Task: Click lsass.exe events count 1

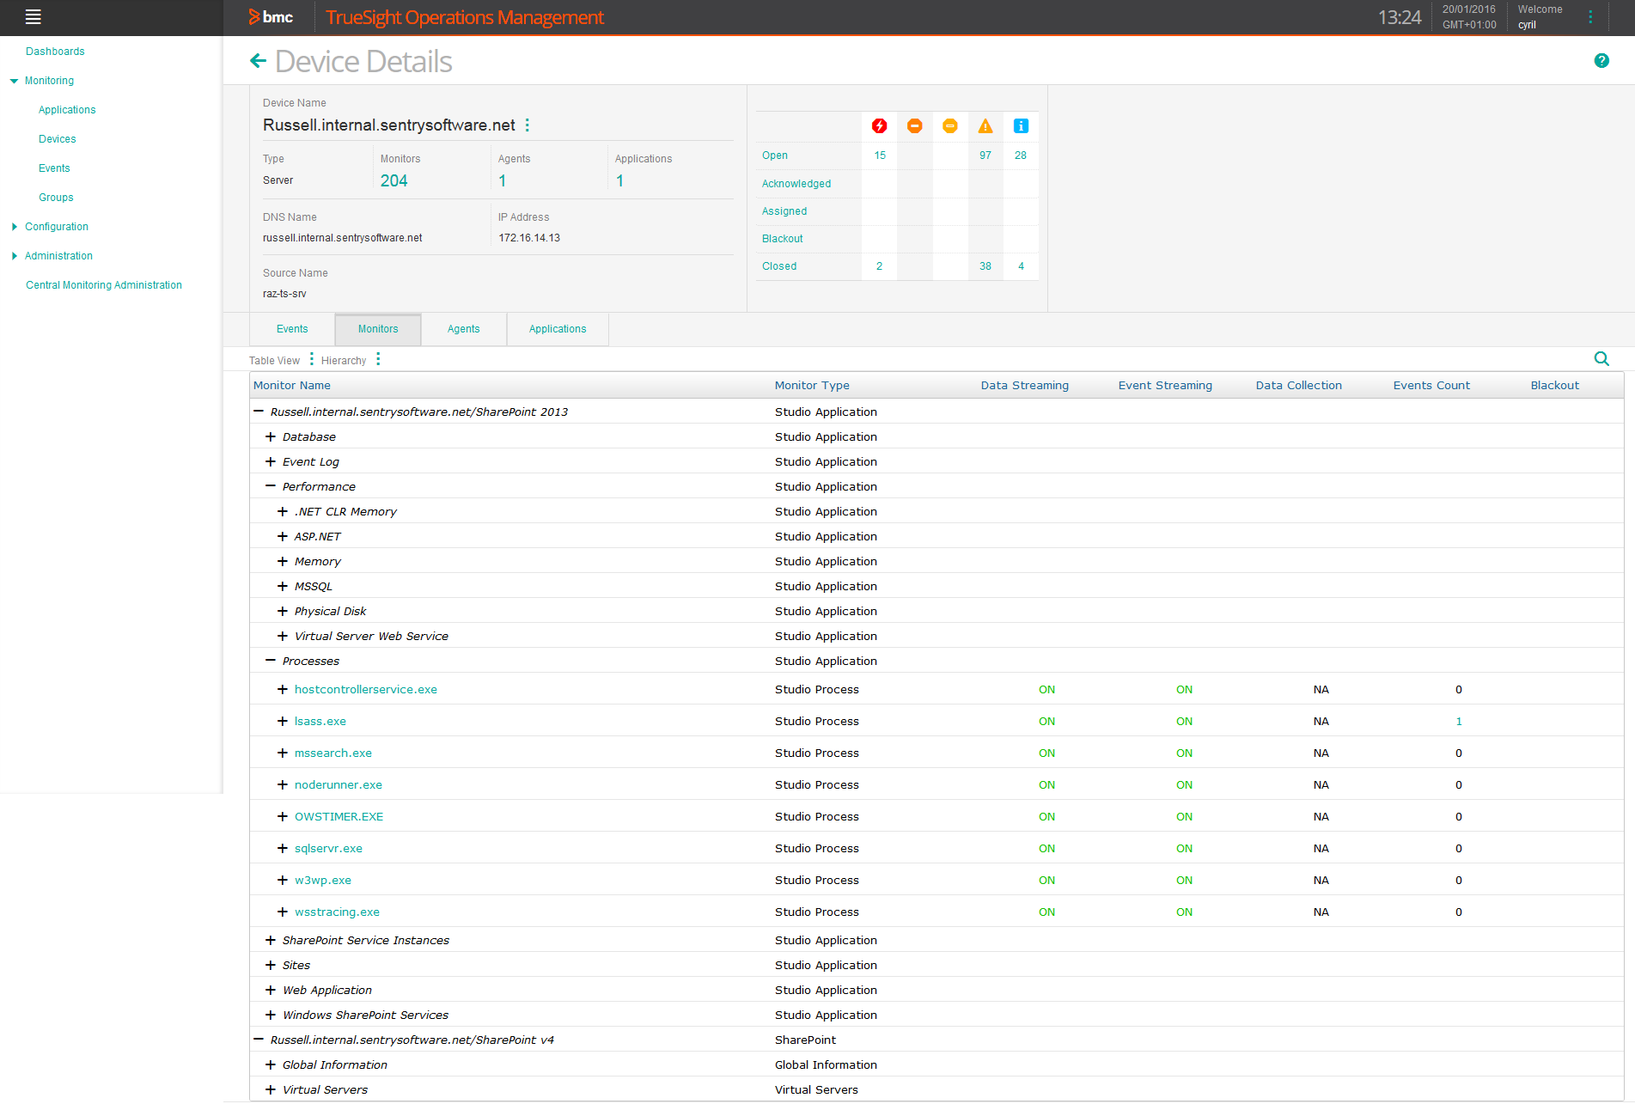Action: pos(1459,721)
